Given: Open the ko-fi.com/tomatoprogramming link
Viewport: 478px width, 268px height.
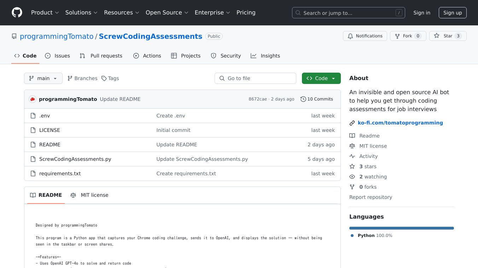Looking at the screenshot, I should 400,123.
